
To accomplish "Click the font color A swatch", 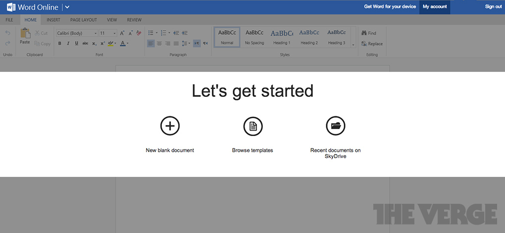I will pos(122,44).
